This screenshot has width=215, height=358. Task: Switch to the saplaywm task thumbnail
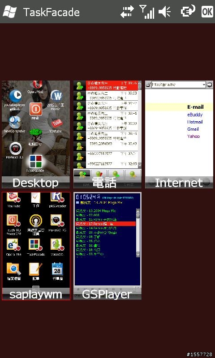point(36,246)
